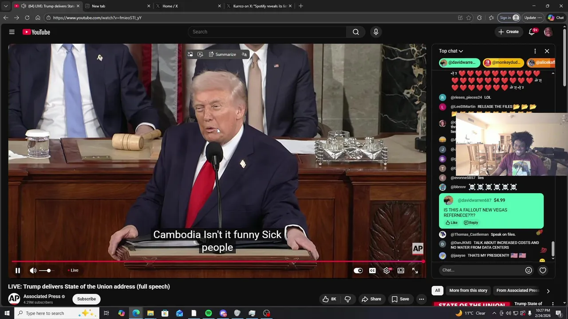Open Copilot Chat in the browser
568x319 pixels.
click(556, 18)
